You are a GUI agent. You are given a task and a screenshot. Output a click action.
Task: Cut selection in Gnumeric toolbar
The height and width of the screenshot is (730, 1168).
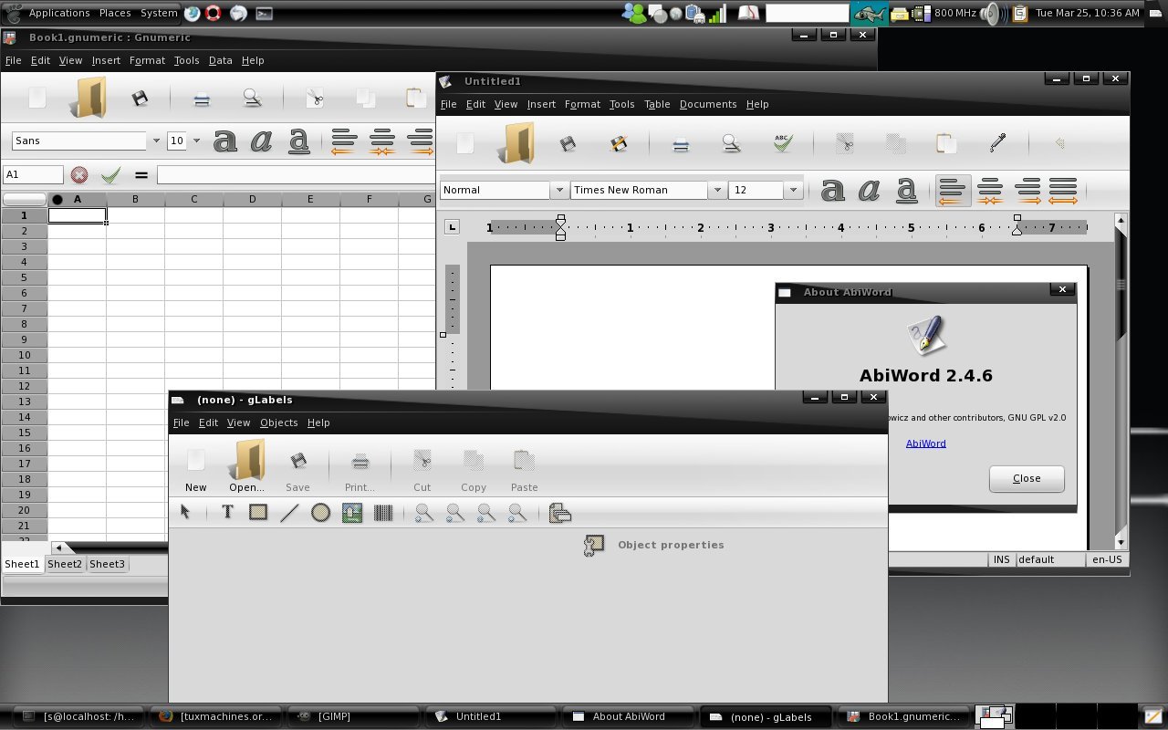pyautogui.click(x=315, y=98)
